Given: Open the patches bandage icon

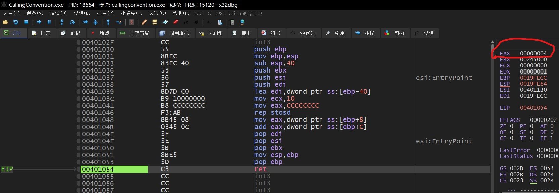Looking at the screenshot, I should pyautogui.click(x=144, y=22).
